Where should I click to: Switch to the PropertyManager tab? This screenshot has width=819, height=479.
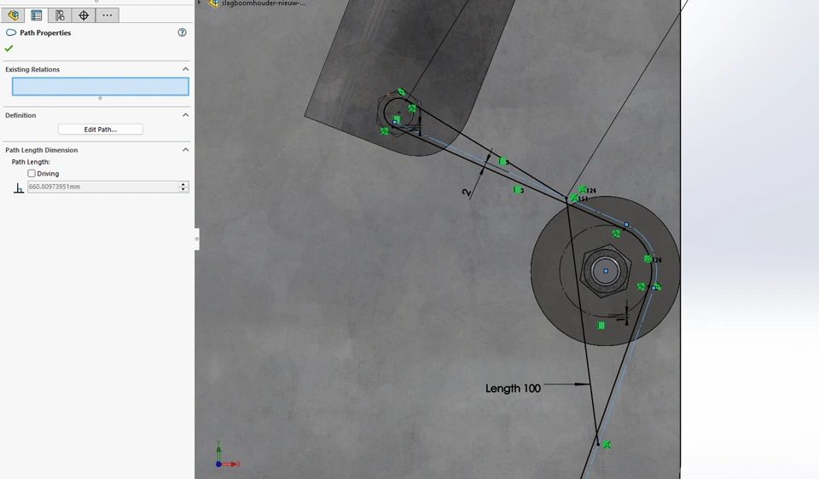click(36, 15)
